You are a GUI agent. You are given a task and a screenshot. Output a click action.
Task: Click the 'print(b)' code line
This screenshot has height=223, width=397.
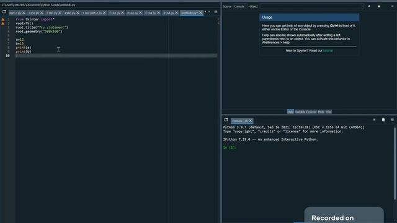[x=24, y=51]
